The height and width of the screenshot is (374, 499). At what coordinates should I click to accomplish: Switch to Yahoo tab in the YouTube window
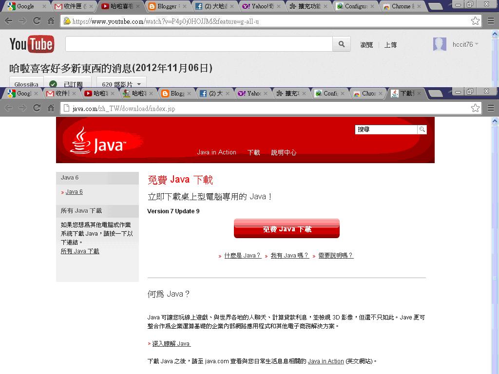click(260, 6)
